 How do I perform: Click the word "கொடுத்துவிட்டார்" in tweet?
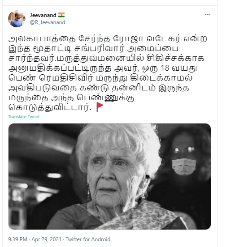click(50, 107)
